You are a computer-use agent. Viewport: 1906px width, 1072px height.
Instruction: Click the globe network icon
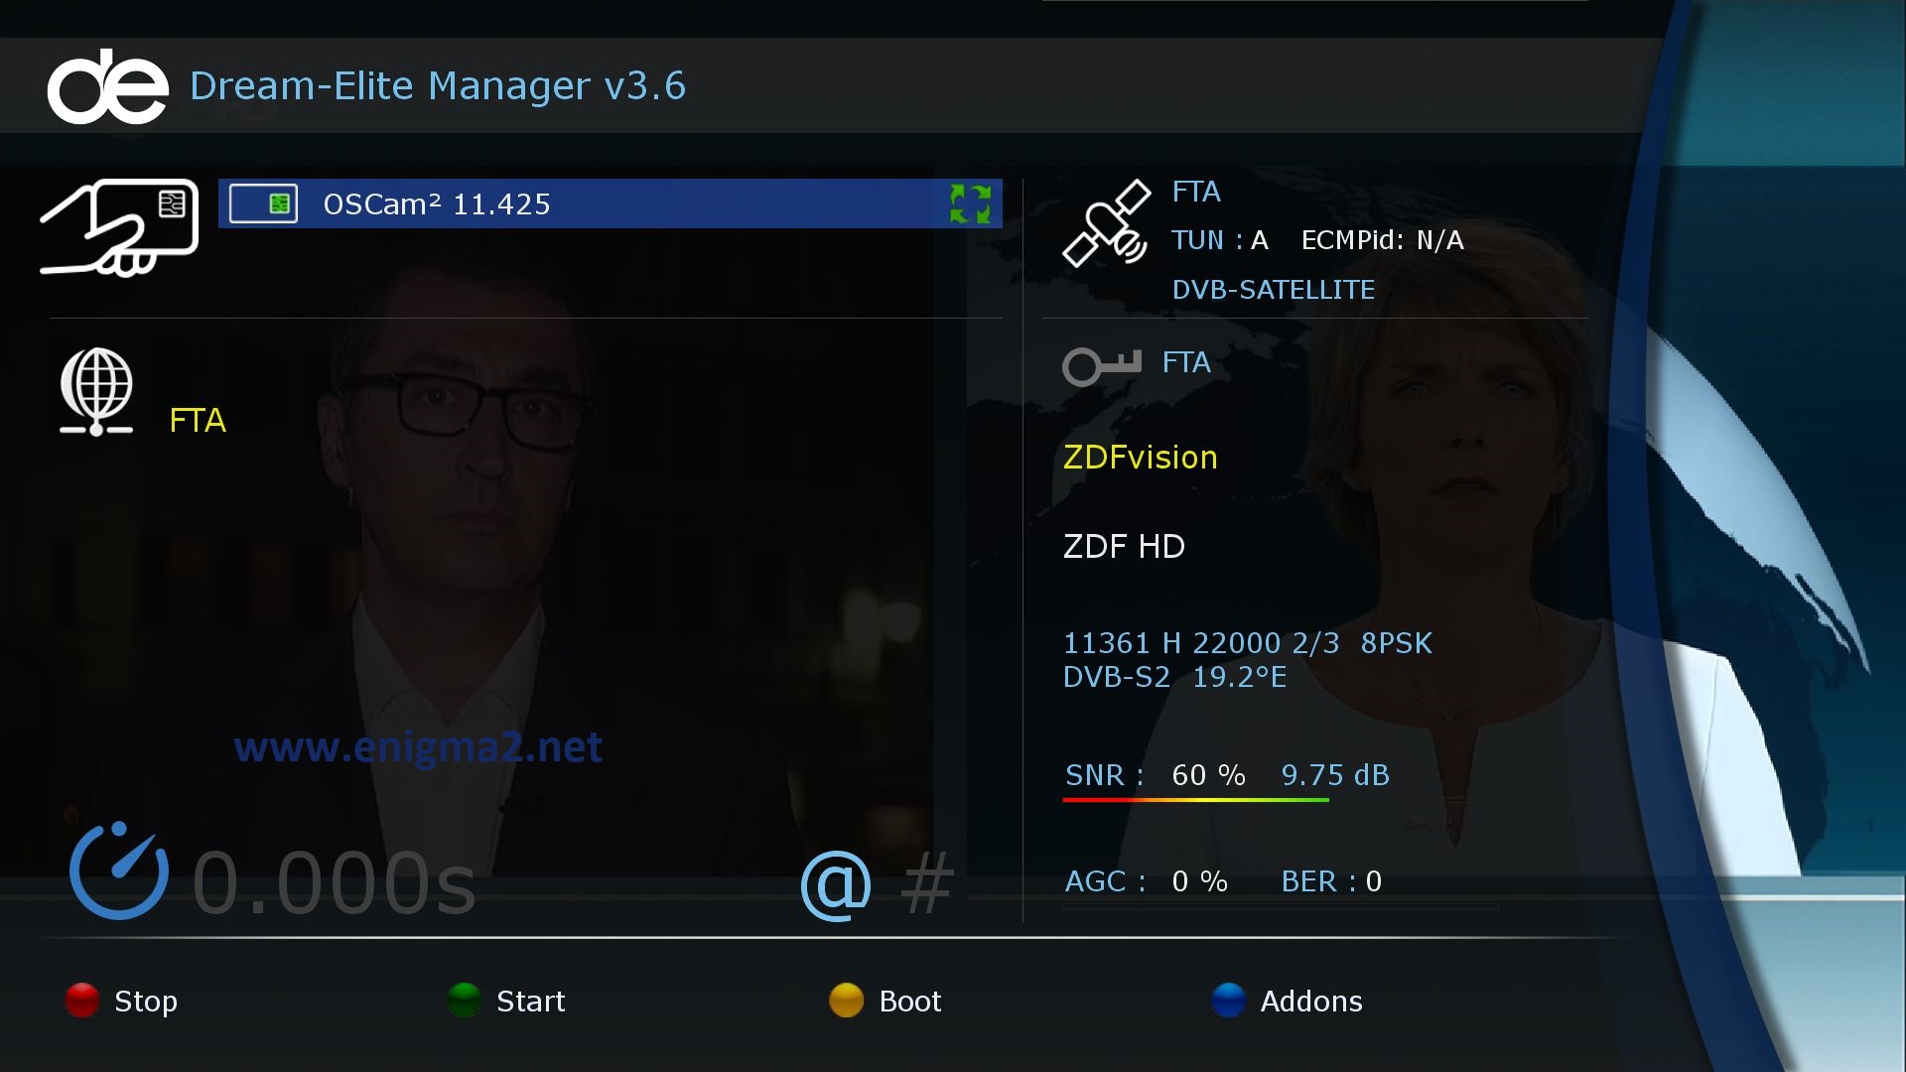pos(96,391)
